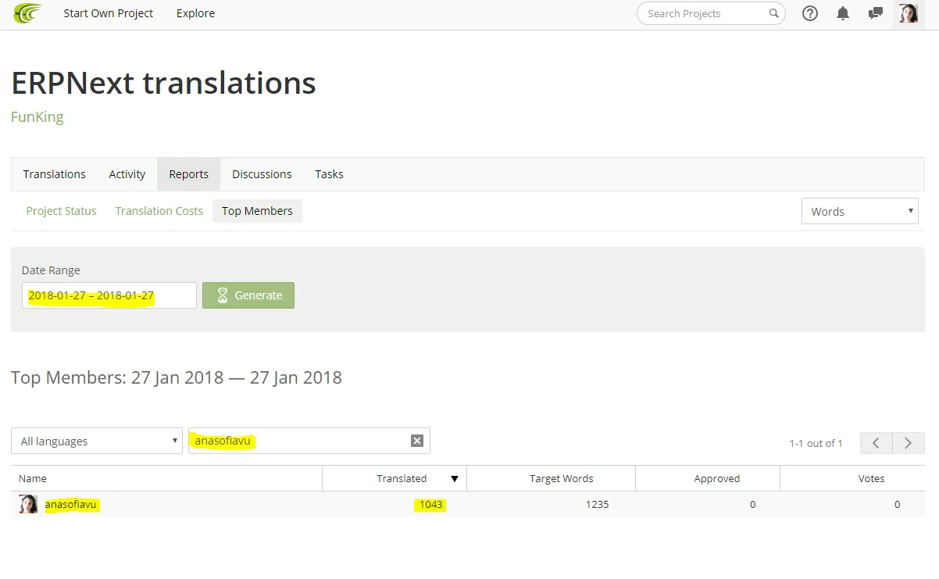
Task: Open the Explore menu item
Action: click(195, 13)
